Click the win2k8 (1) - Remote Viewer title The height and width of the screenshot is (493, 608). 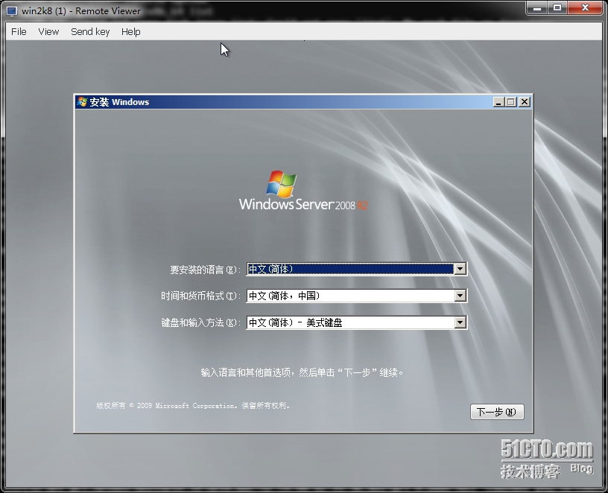coord(81,11)
